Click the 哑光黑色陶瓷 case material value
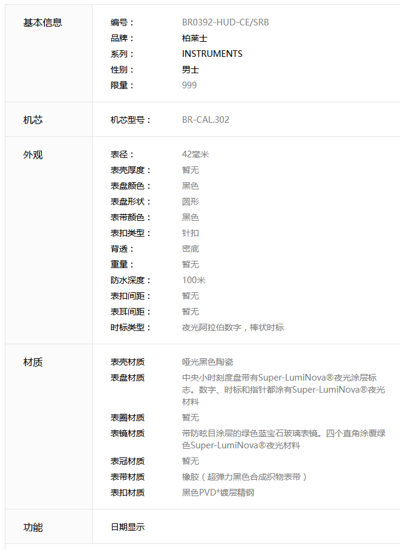The width and height of the screenshot is (400, 550). pos(207,362)
